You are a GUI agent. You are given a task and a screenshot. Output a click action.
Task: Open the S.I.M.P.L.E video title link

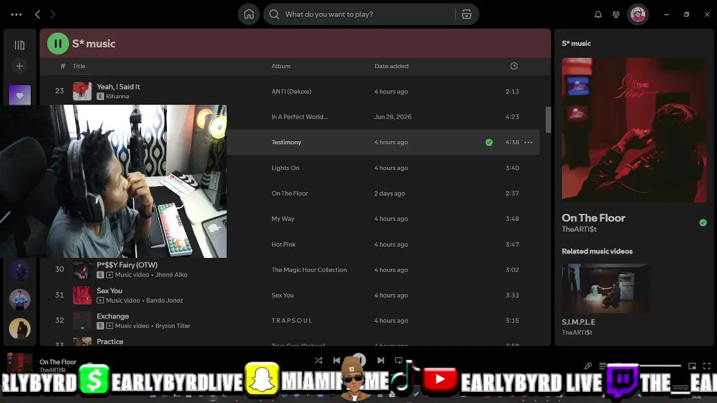click(x=578, y=322)
